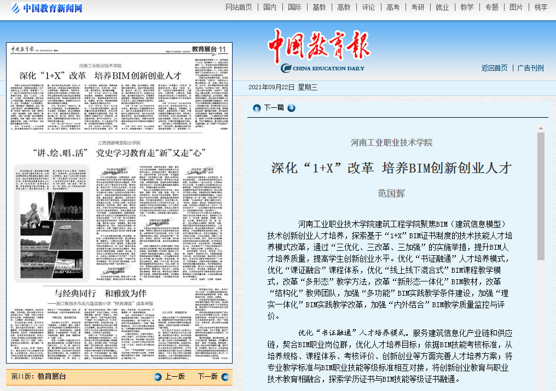556x391 pixels.
Task: Click the 返回首页 link
Action: click(x=494, y=68)
